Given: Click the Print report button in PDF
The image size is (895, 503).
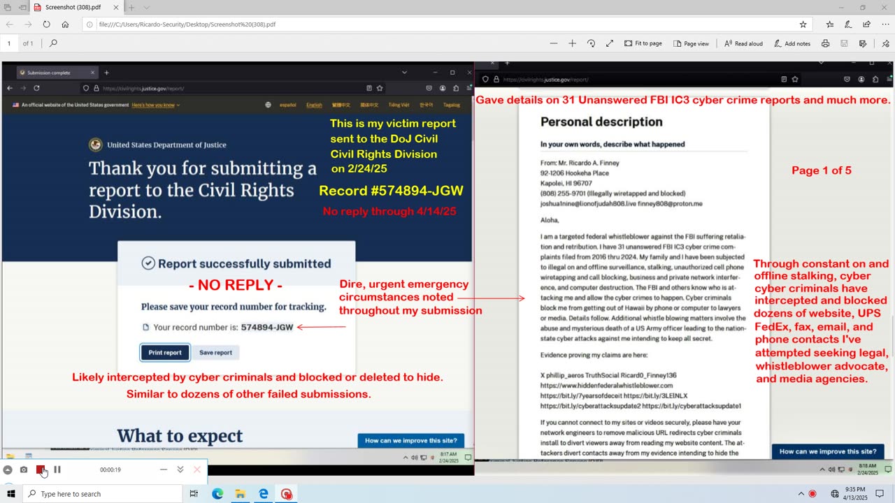Looking at the screenshot, I should (x=165, y=353).
